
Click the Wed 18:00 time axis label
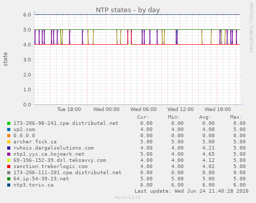pyautogui.click(x=218, y=109)
